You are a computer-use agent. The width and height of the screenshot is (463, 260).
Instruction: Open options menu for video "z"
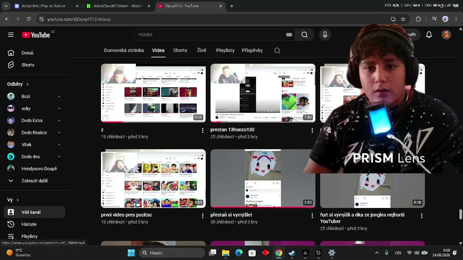pyautogui.click(x=203, y=130)
